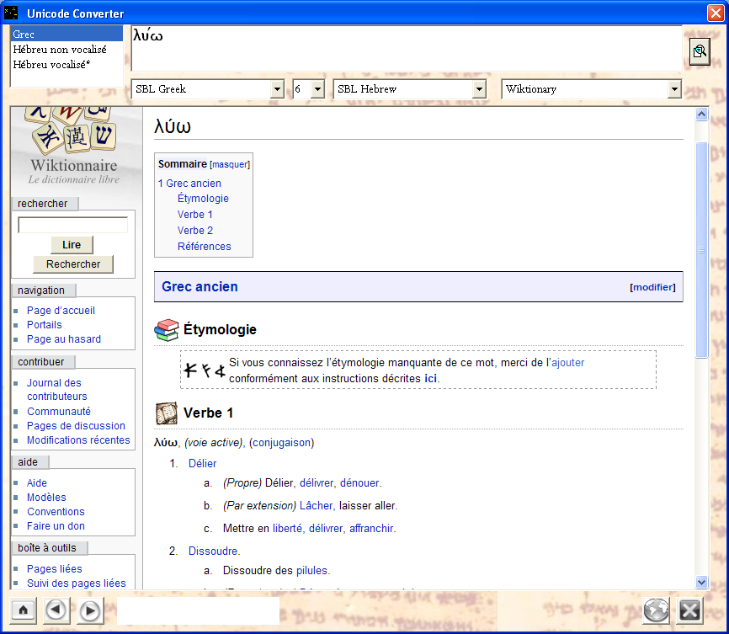The width and height of the screenshot is (729, 634).
Task: Go to the home page button
Action: [x=24, y=610]
